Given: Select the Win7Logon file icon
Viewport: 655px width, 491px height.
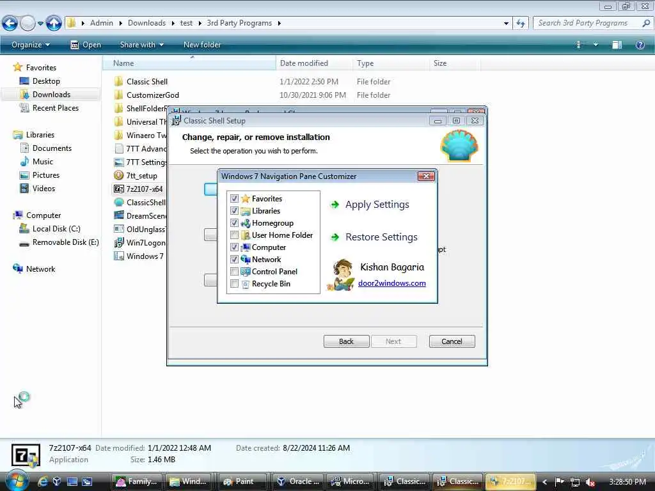Looking at the screenshot, I should [x=118, y=242].
